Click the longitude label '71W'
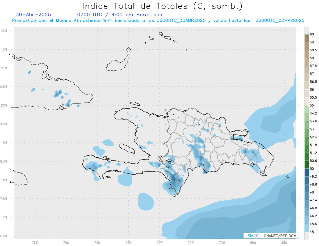Image resolution: width=319 pixels, height=246 pixels. (x=191, y=243)
